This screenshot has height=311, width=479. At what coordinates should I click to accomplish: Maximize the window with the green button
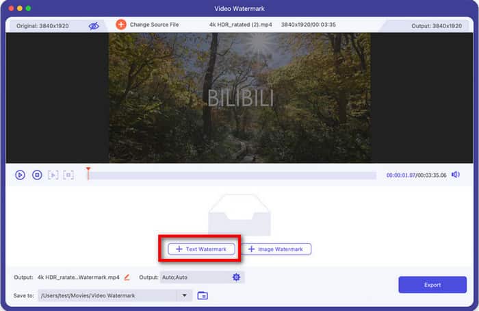pos(29,8)
